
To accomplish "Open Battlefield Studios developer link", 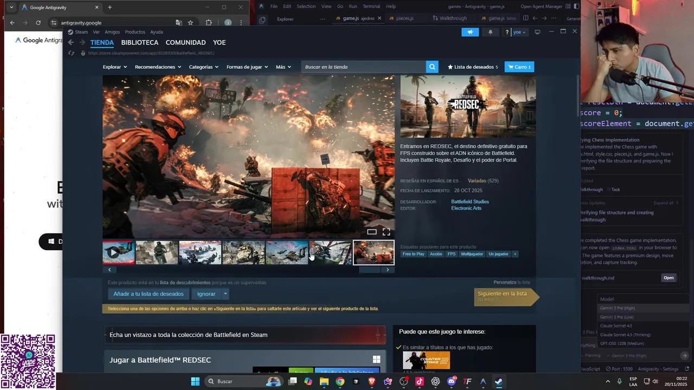I will pos(470,201).
